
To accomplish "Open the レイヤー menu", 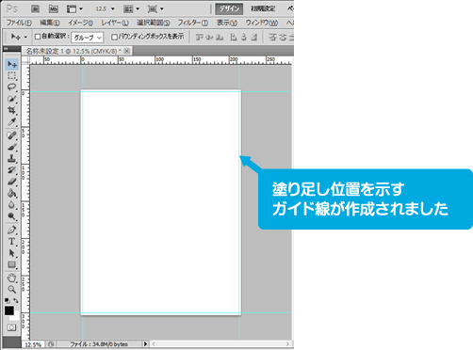I will coord(115,23).
